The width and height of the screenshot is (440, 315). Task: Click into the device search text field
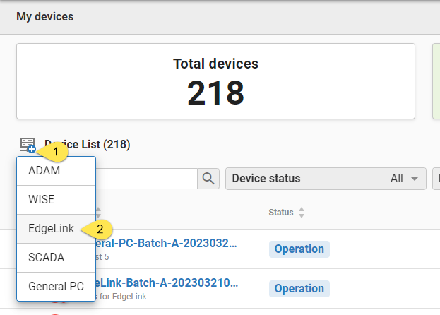pyautogui.click(x=145, y=179)
